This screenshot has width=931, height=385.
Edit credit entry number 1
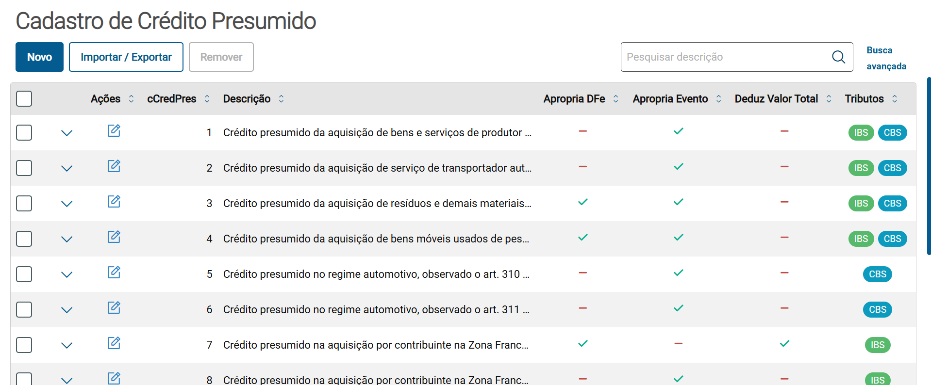114,131
